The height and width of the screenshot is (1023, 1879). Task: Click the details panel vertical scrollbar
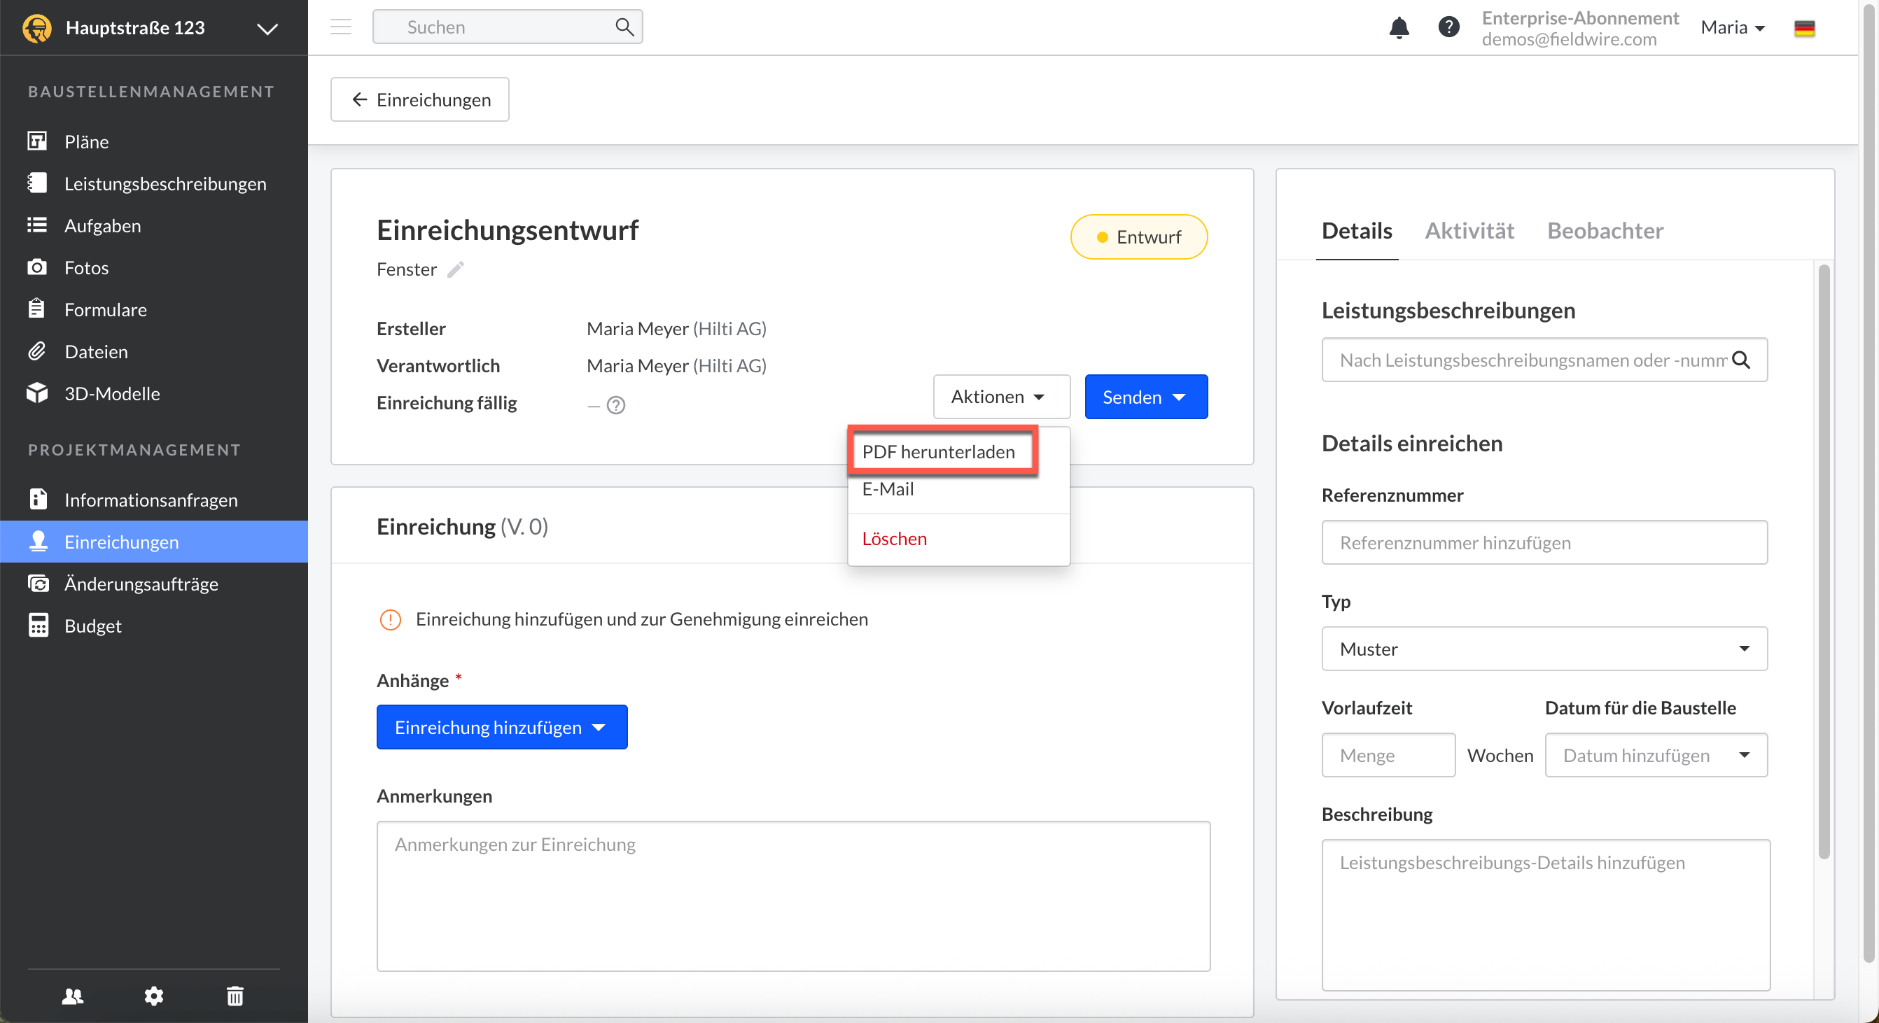(1823, 561)
